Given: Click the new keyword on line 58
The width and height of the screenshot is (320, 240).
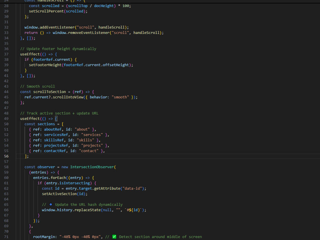Looking at the screenshot, I should tap(65, 167).
